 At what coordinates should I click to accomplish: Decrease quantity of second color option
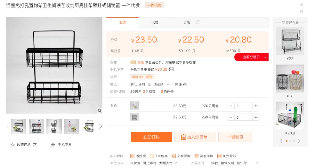pyautogui.click(x=231, y=117)
